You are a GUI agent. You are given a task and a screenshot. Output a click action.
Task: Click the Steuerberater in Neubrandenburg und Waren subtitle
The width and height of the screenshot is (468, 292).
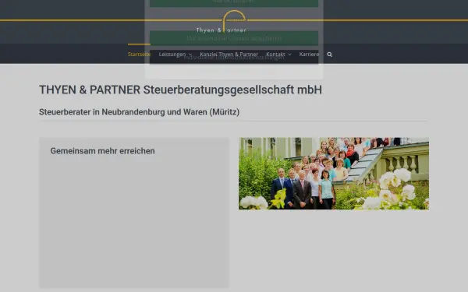pyautogui.click(x=139, y=112)
